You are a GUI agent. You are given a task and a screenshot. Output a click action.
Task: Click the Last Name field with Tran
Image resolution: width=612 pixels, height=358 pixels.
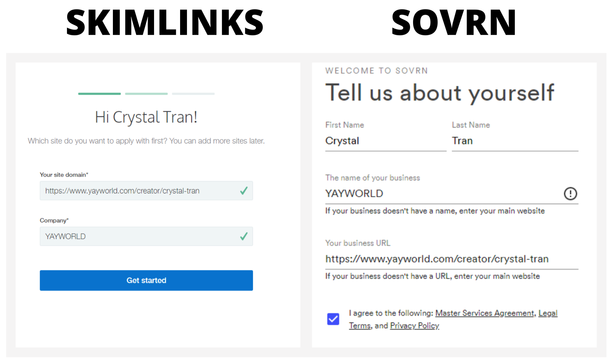click(515, 141)
